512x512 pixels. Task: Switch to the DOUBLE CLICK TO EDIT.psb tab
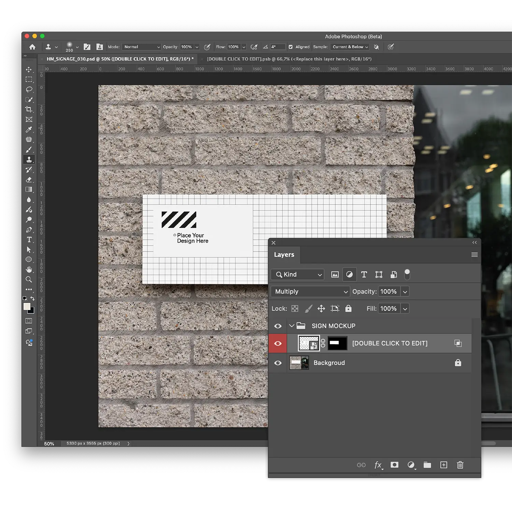pyautogui.click(x=289, y=59)
